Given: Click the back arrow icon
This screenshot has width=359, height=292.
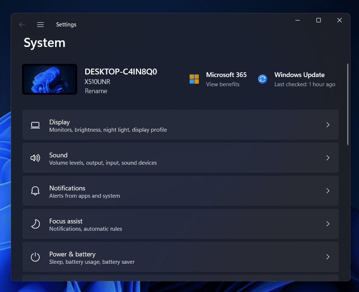Looking at the screenshot, I should (x=22, y=24).
